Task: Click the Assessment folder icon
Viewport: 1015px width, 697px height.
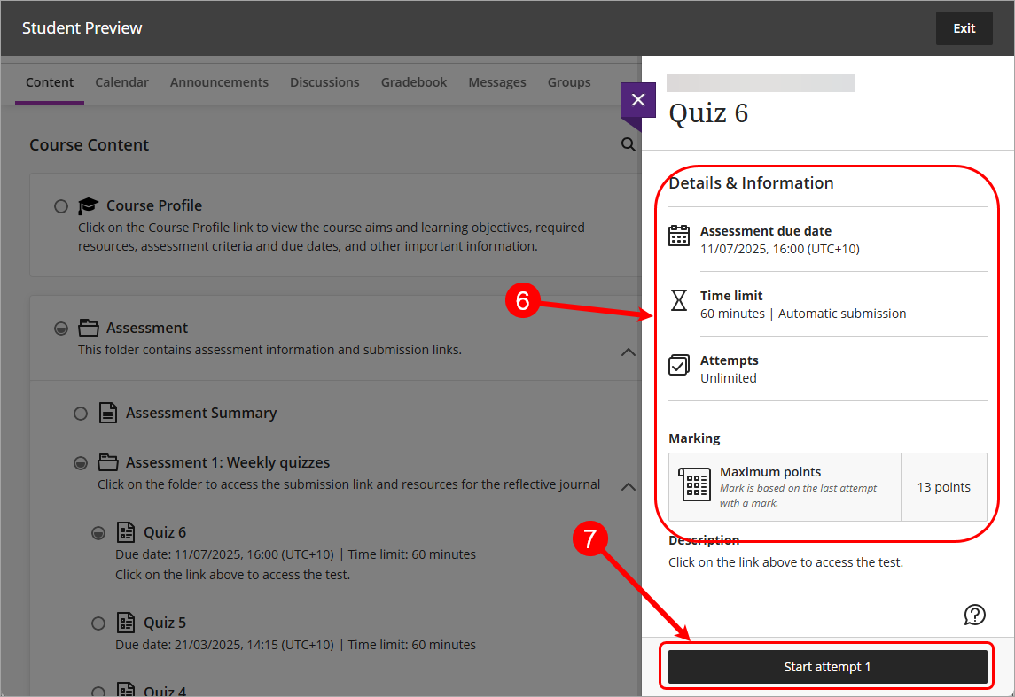Action: (89, 327)
